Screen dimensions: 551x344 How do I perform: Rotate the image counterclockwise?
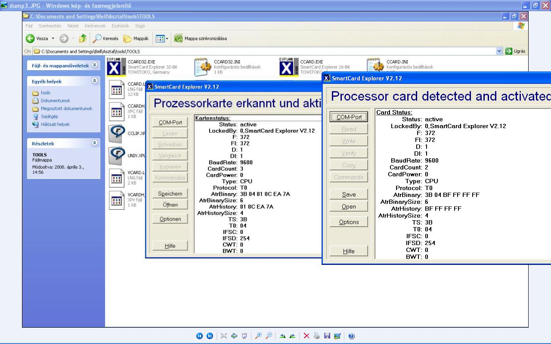(x=293, y=336)
